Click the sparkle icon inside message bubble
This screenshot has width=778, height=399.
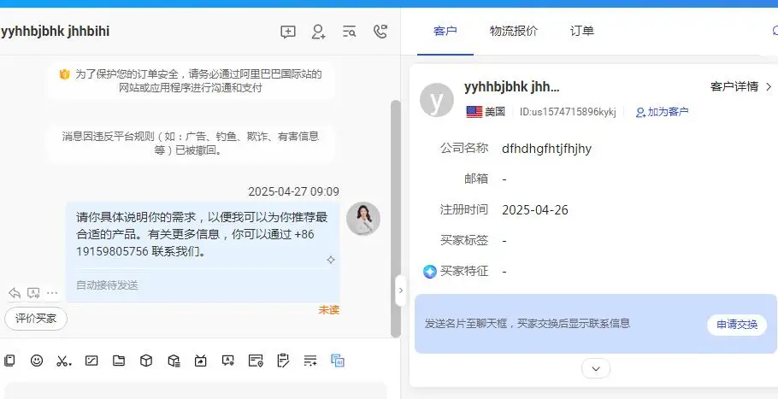(331, 260)
